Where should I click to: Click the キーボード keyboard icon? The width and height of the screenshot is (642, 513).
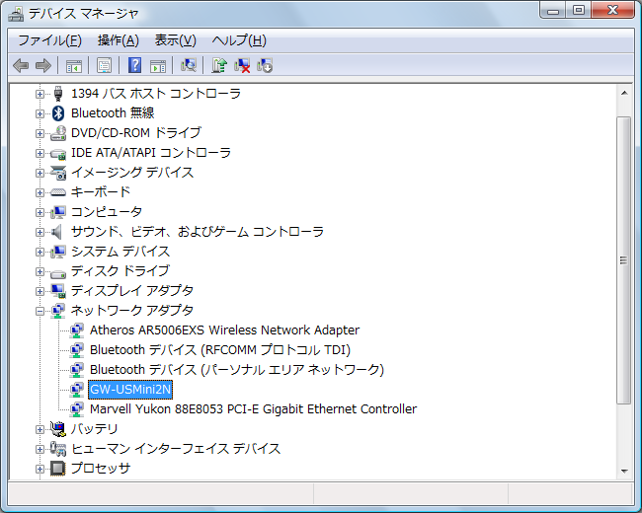point(58,192)
